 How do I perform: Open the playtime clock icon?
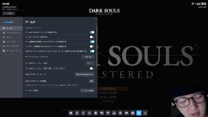(89, 113)
